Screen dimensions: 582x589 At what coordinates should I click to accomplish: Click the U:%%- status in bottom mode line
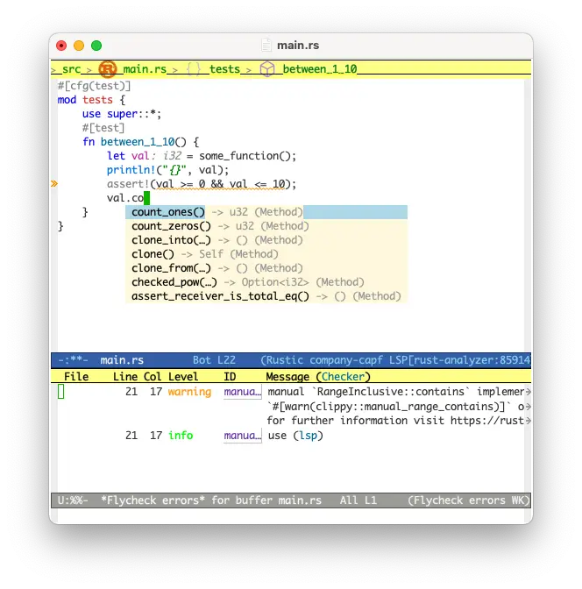click(73, 500)
